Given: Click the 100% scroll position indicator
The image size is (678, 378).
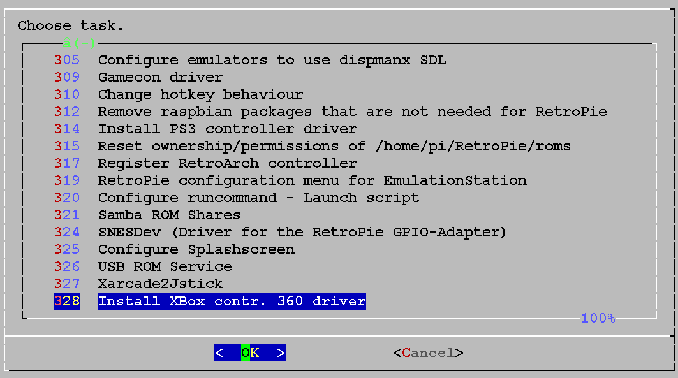Looking at the screenshot, I should tap(598, 317).
